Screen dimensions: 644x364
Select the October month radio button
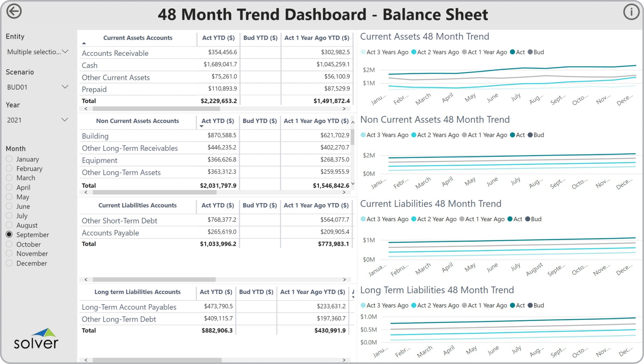9,244
